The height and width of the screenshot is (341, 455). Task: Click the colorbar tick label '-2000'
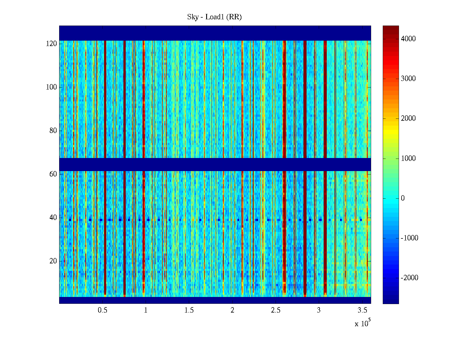tap(409, 278)
